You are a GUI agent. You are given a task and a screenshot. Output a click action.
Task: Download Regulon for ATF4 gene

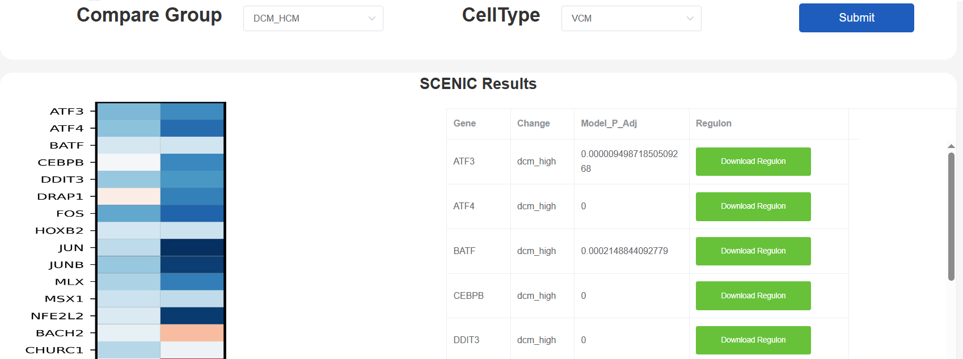click(753, 206)
